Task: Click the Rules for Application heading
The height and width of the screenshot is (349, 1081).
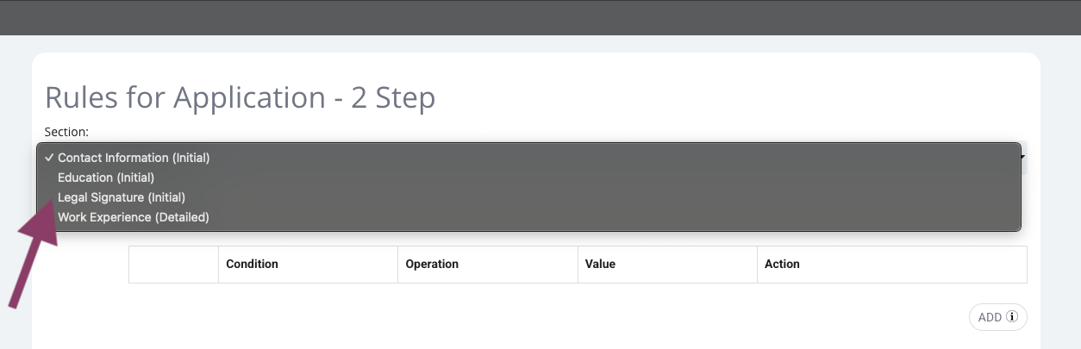Action: (240, 97)
